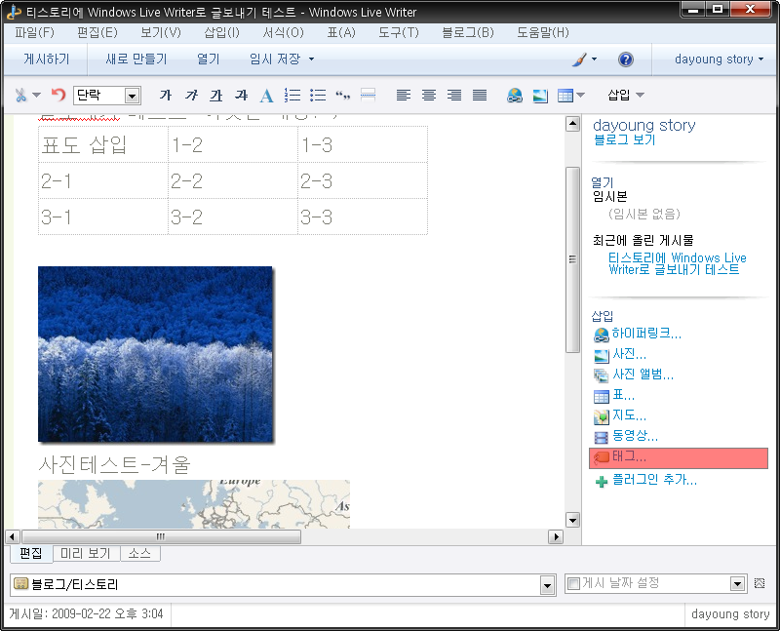
Task: Align text left
Action: click(404, 95)
